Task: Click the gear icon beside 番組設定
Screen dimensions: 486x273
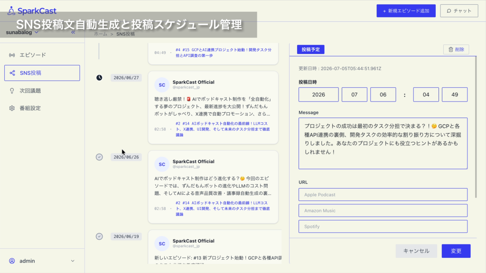Action: click(12, 108)
